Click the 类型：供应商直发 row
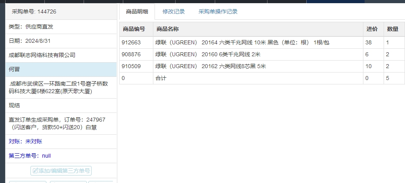 pyautogui.click(x=61, y=27)
